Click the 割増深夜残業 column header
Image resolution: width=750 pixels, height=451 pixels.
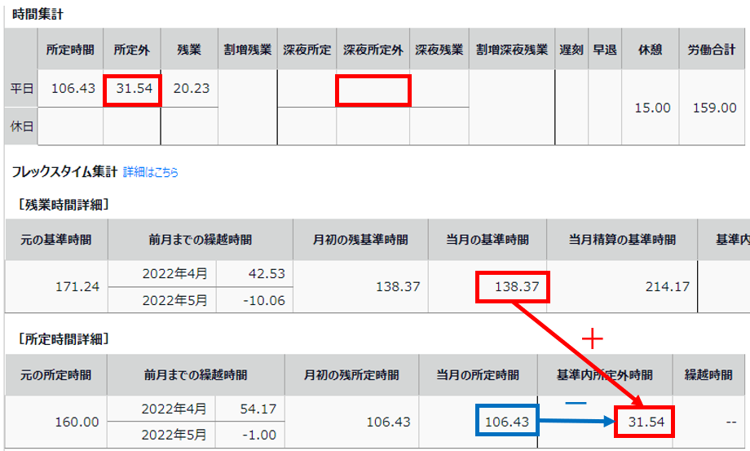coord(512,50)
